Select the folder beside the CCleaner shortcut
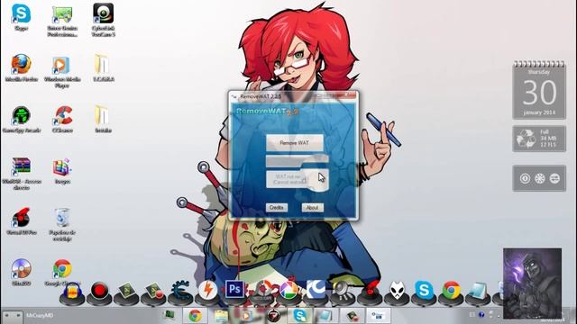 click(x=103, y=120)
